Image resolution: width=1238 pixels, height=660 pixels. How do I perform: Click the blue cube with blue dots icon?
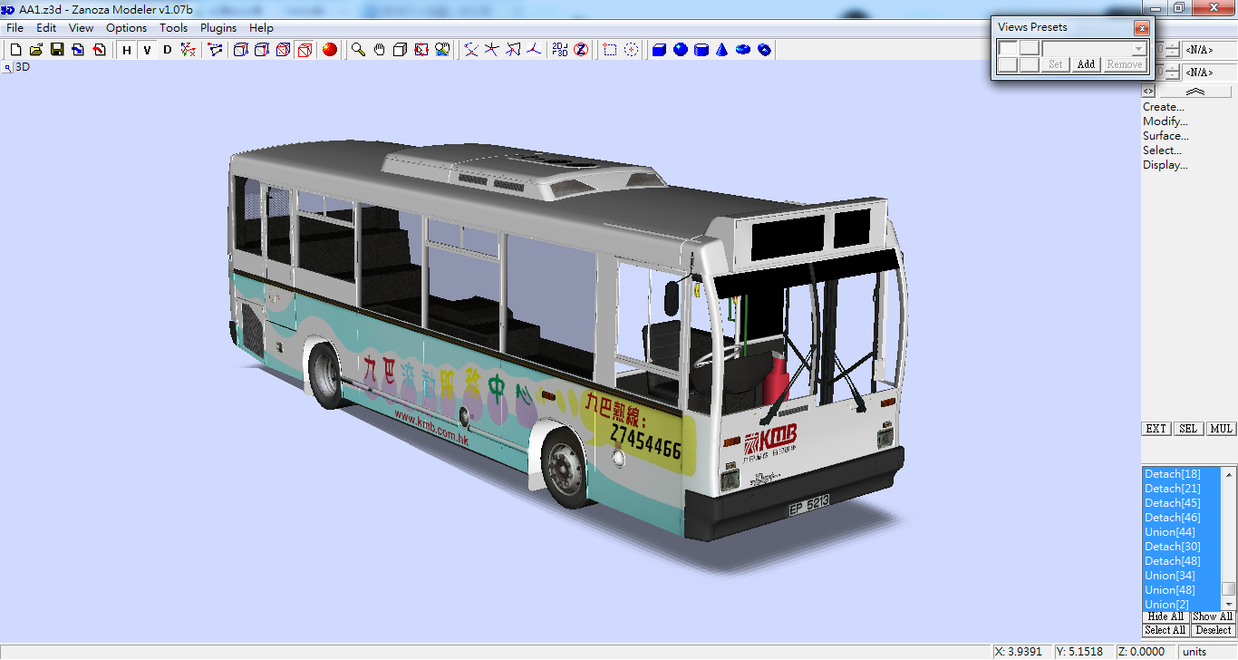pos(262,50)
